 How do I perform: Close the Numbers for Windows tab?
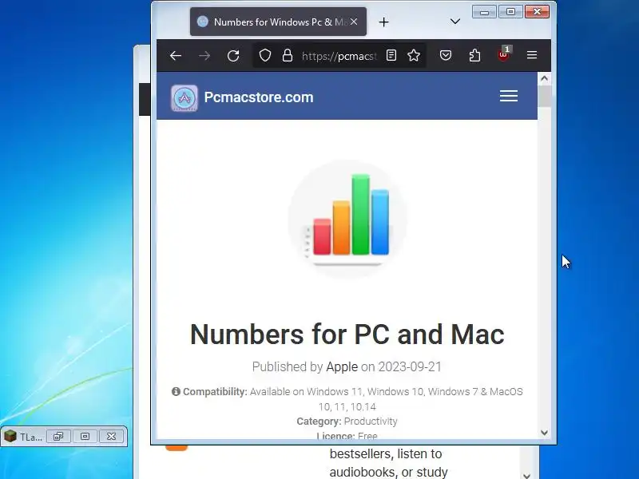[x=354, y=22]
